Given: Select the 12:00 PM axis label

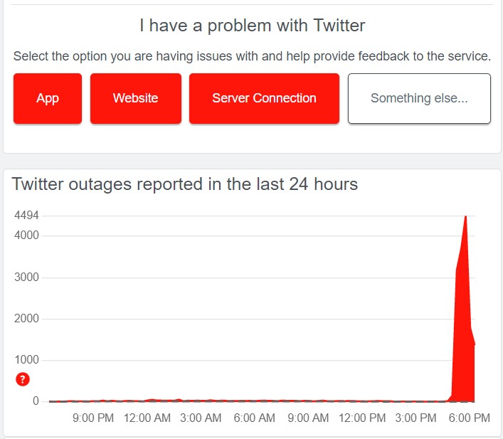Looking at the screenshot, I should coord(361,418).
